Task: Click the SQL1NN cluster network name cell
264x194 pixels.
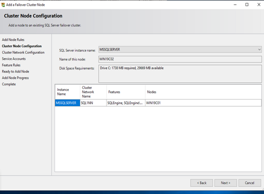Action: click(93, 103)
